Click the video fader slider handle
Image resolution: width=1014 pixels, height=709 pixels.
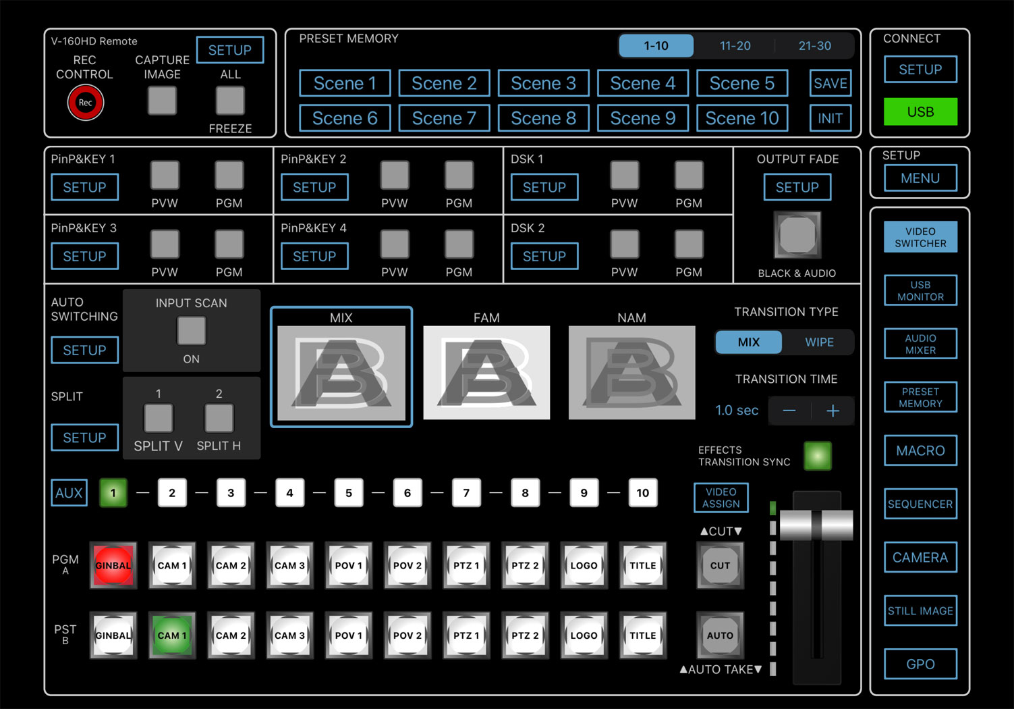click(x=816, y=525)
